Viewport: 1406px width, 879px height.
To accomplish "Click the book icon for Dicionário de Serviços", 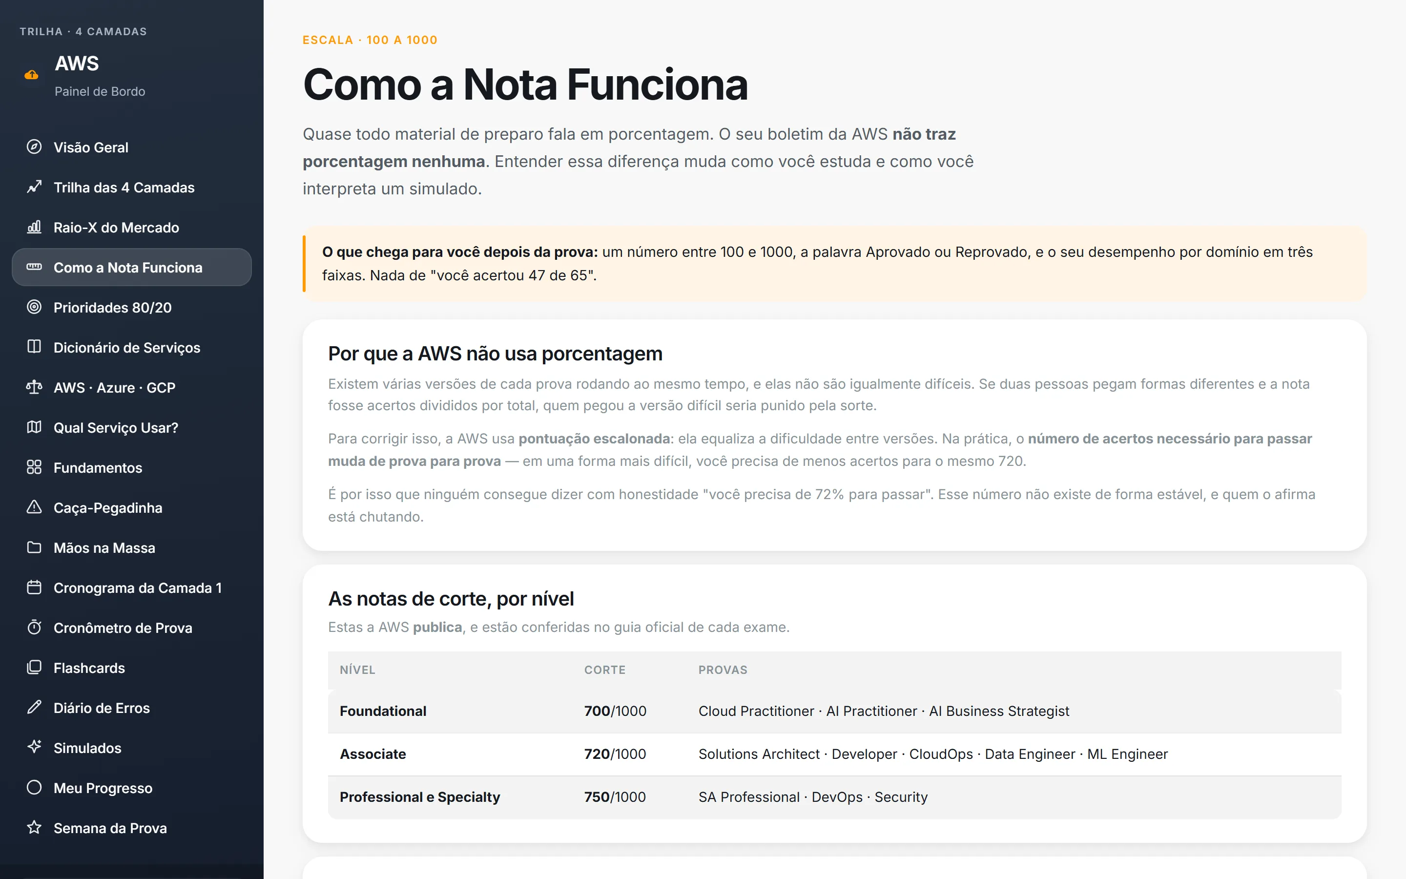I will click(34, 347).
